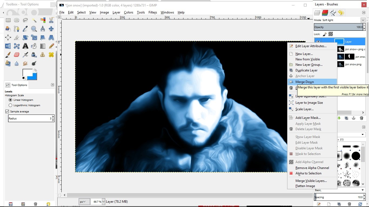
Task: Select the Rectangle Select tool
Action: click(8, 20)
